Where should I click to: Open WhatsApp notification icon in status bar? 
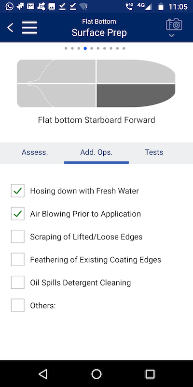[x=9, y=6]
